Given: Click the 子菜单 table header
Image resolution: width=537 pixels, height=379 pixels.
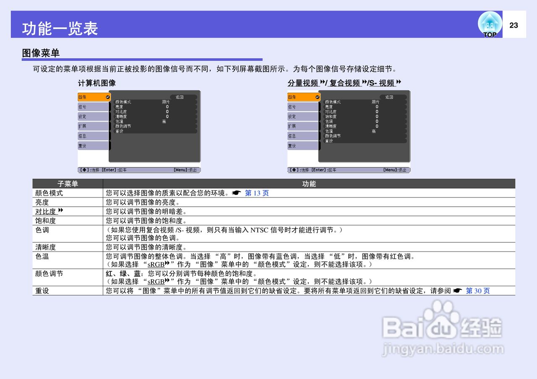Looking at the screenshot, I should [x=68, y=184].
